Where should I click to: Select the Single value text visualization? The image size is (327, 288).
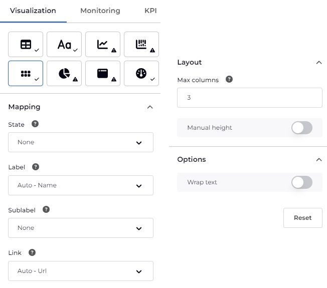click(64, 44)
